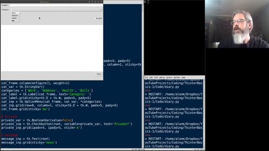Screen dimensions: 269x151
Task: Click inside the diary message text area
Action: click(52, 48)
